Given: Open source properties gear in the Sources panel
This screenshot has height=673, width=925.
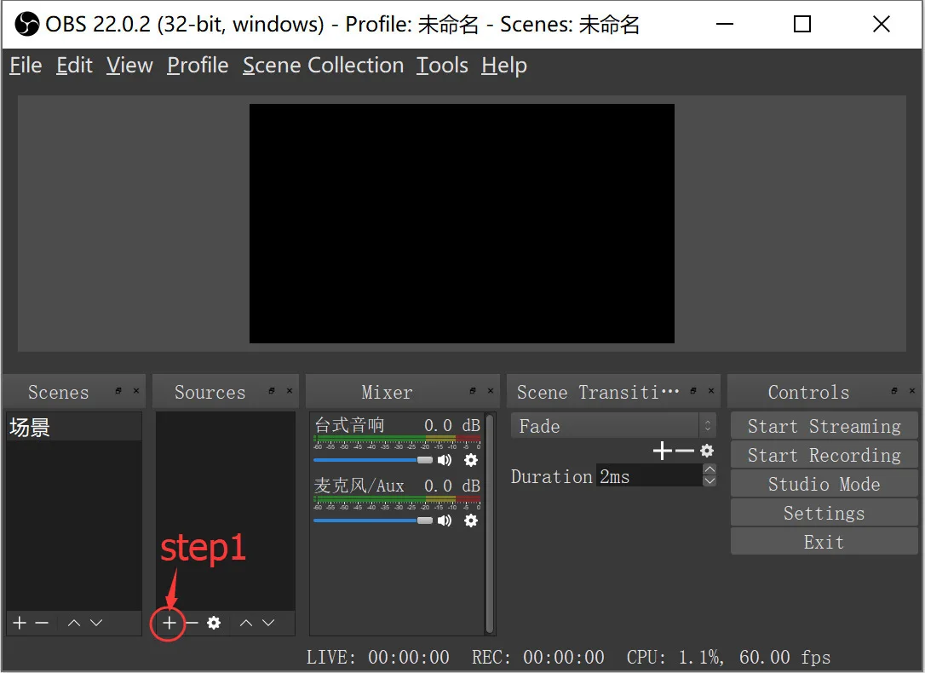Looking at the screenshot, I should (214, 624).
